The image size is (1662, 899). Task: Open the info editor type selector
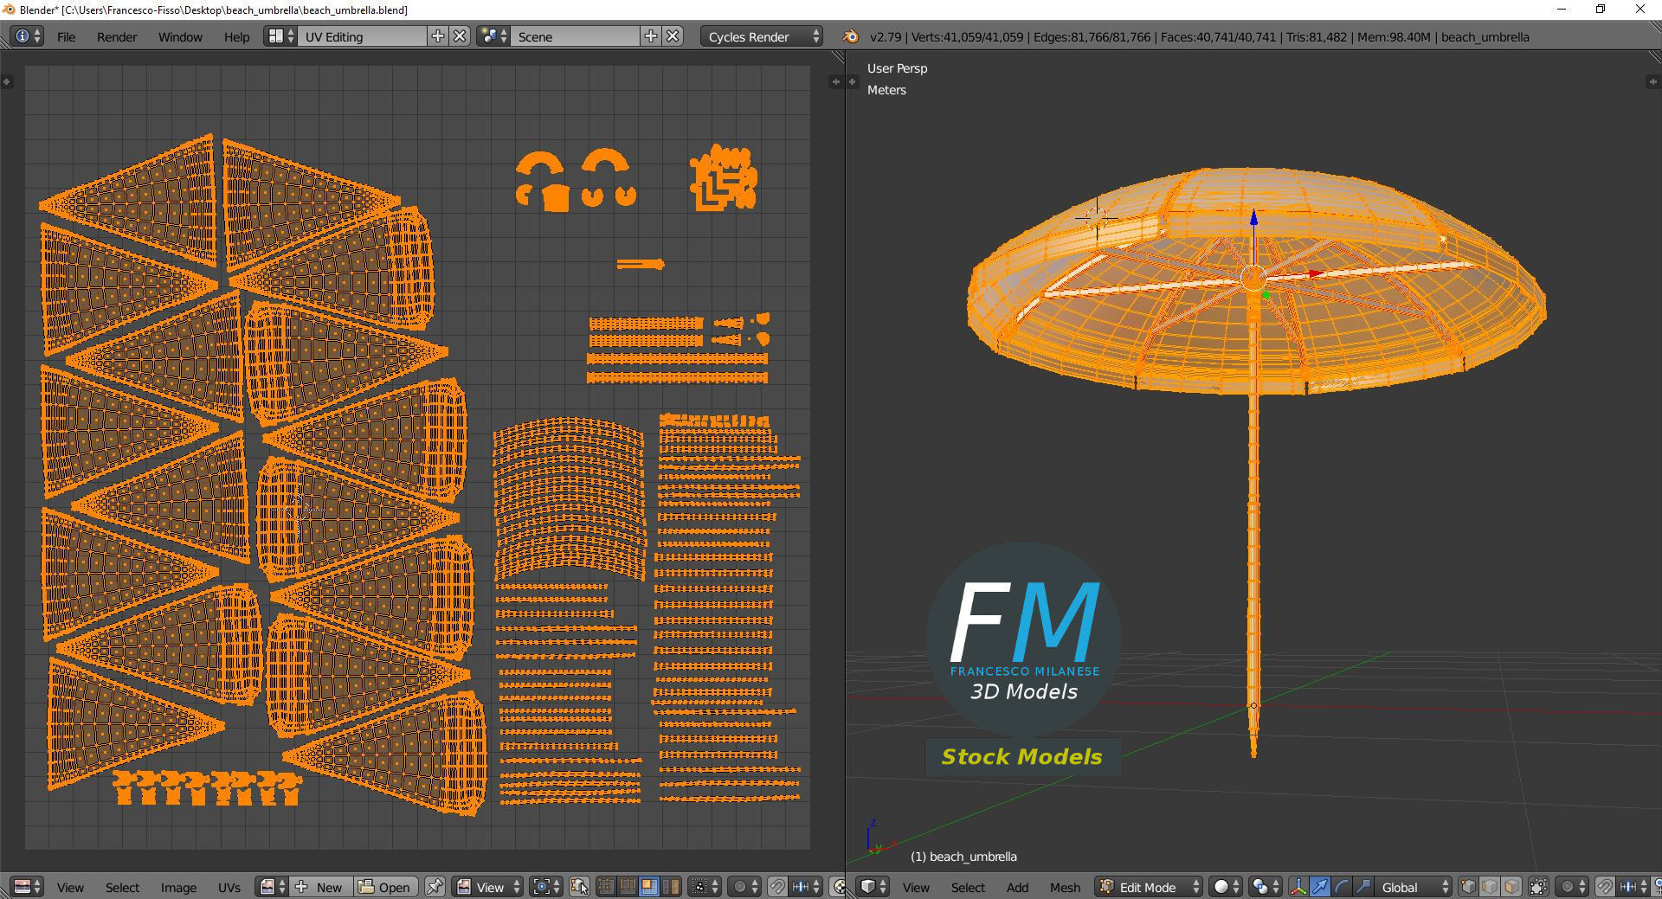28,36
